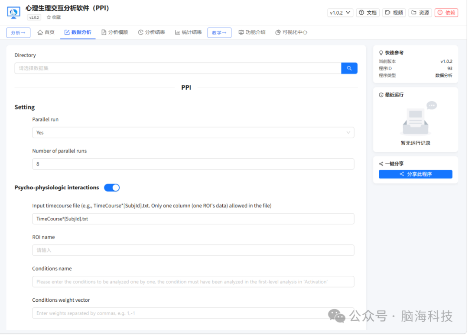The width and height of the screenshot is (468, 335).
Task: Toggle Psycho-physiologic interactions switch
Action: click(112, 188)
